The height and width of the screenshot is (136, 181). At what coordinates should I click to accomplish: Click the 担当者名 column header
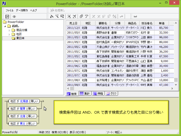(147, 23)
